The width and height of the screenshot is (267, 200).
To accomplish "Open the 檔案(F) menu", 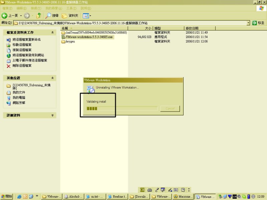I will tap(7, 8).
